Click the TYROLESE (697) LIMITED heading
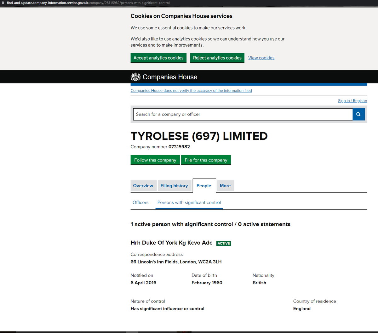This screenshot has height=333, width=378. click(199, 136)
